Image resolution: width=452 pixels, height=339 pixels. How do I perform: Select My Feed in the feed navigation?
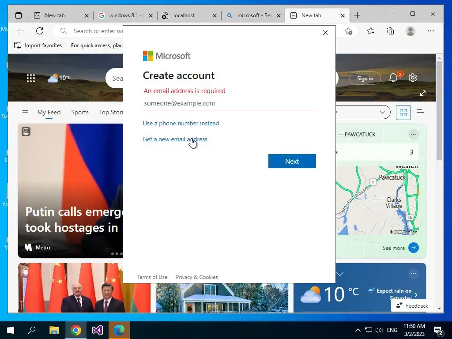49,112
